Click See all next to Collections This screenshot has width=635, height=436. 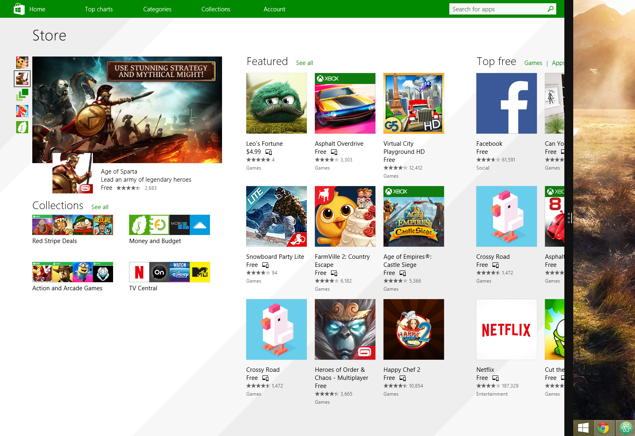pyautogui.click(x=100, y=207)
